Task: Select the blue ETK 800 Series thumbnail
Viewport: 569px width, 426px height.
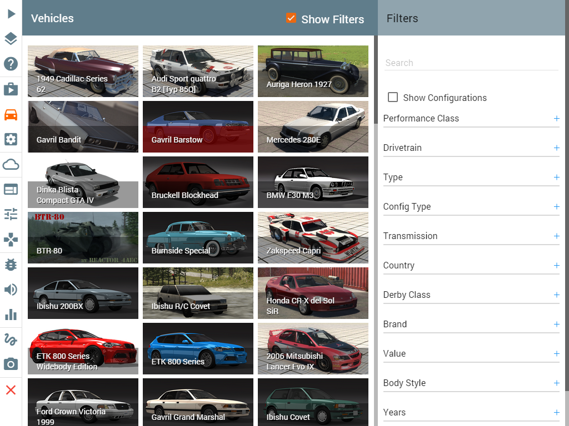Action: (198, 348)
